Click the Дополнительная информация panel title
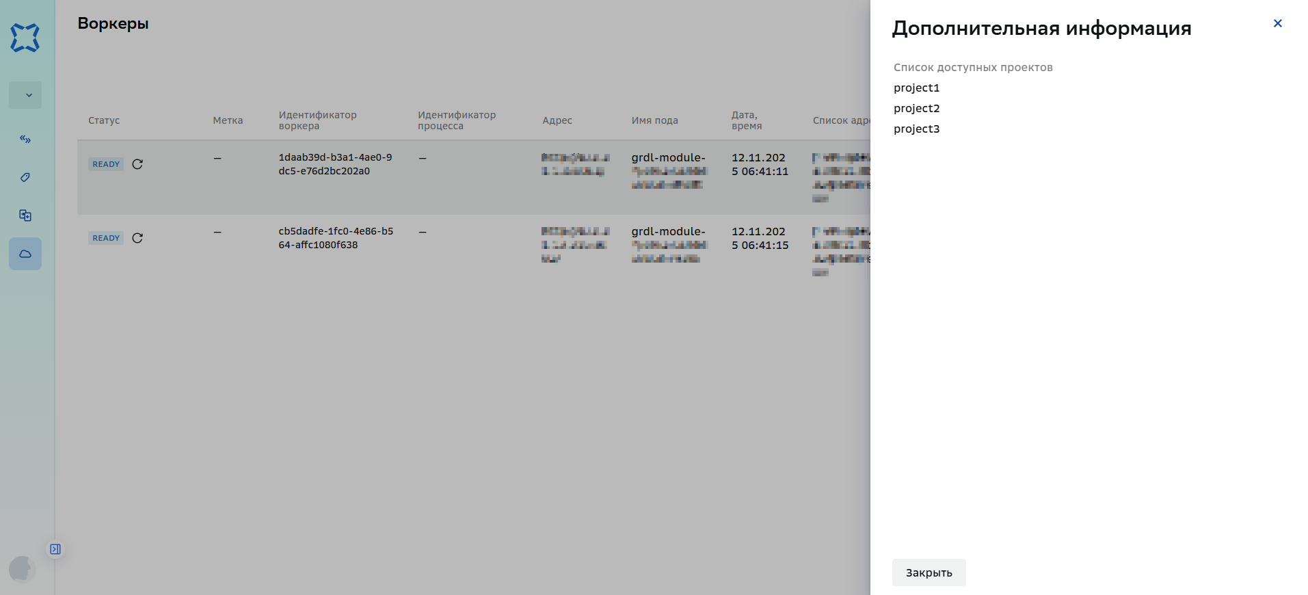The height and width of the screenshot is (595, 1308). (1041, 28)
